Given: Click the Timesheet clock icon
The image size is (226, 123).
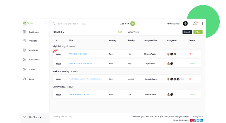Looking at the screenshot, I should click(x=24, y=59).
